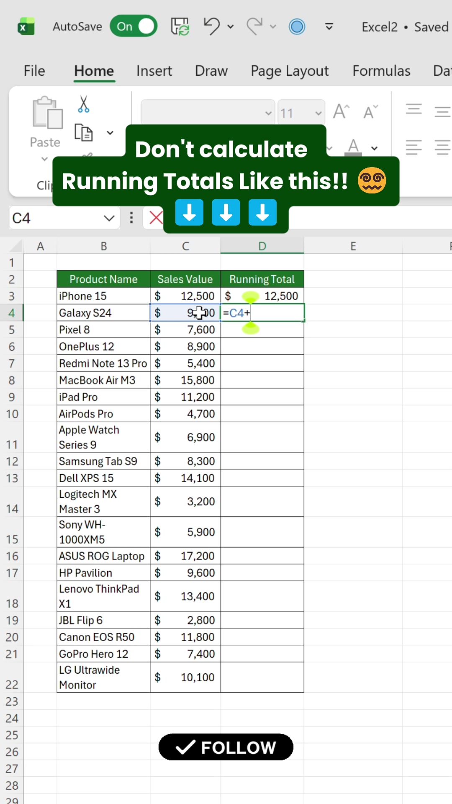
Task: Click Apple Watch Series 9 cell
Action: coord(103,437)
